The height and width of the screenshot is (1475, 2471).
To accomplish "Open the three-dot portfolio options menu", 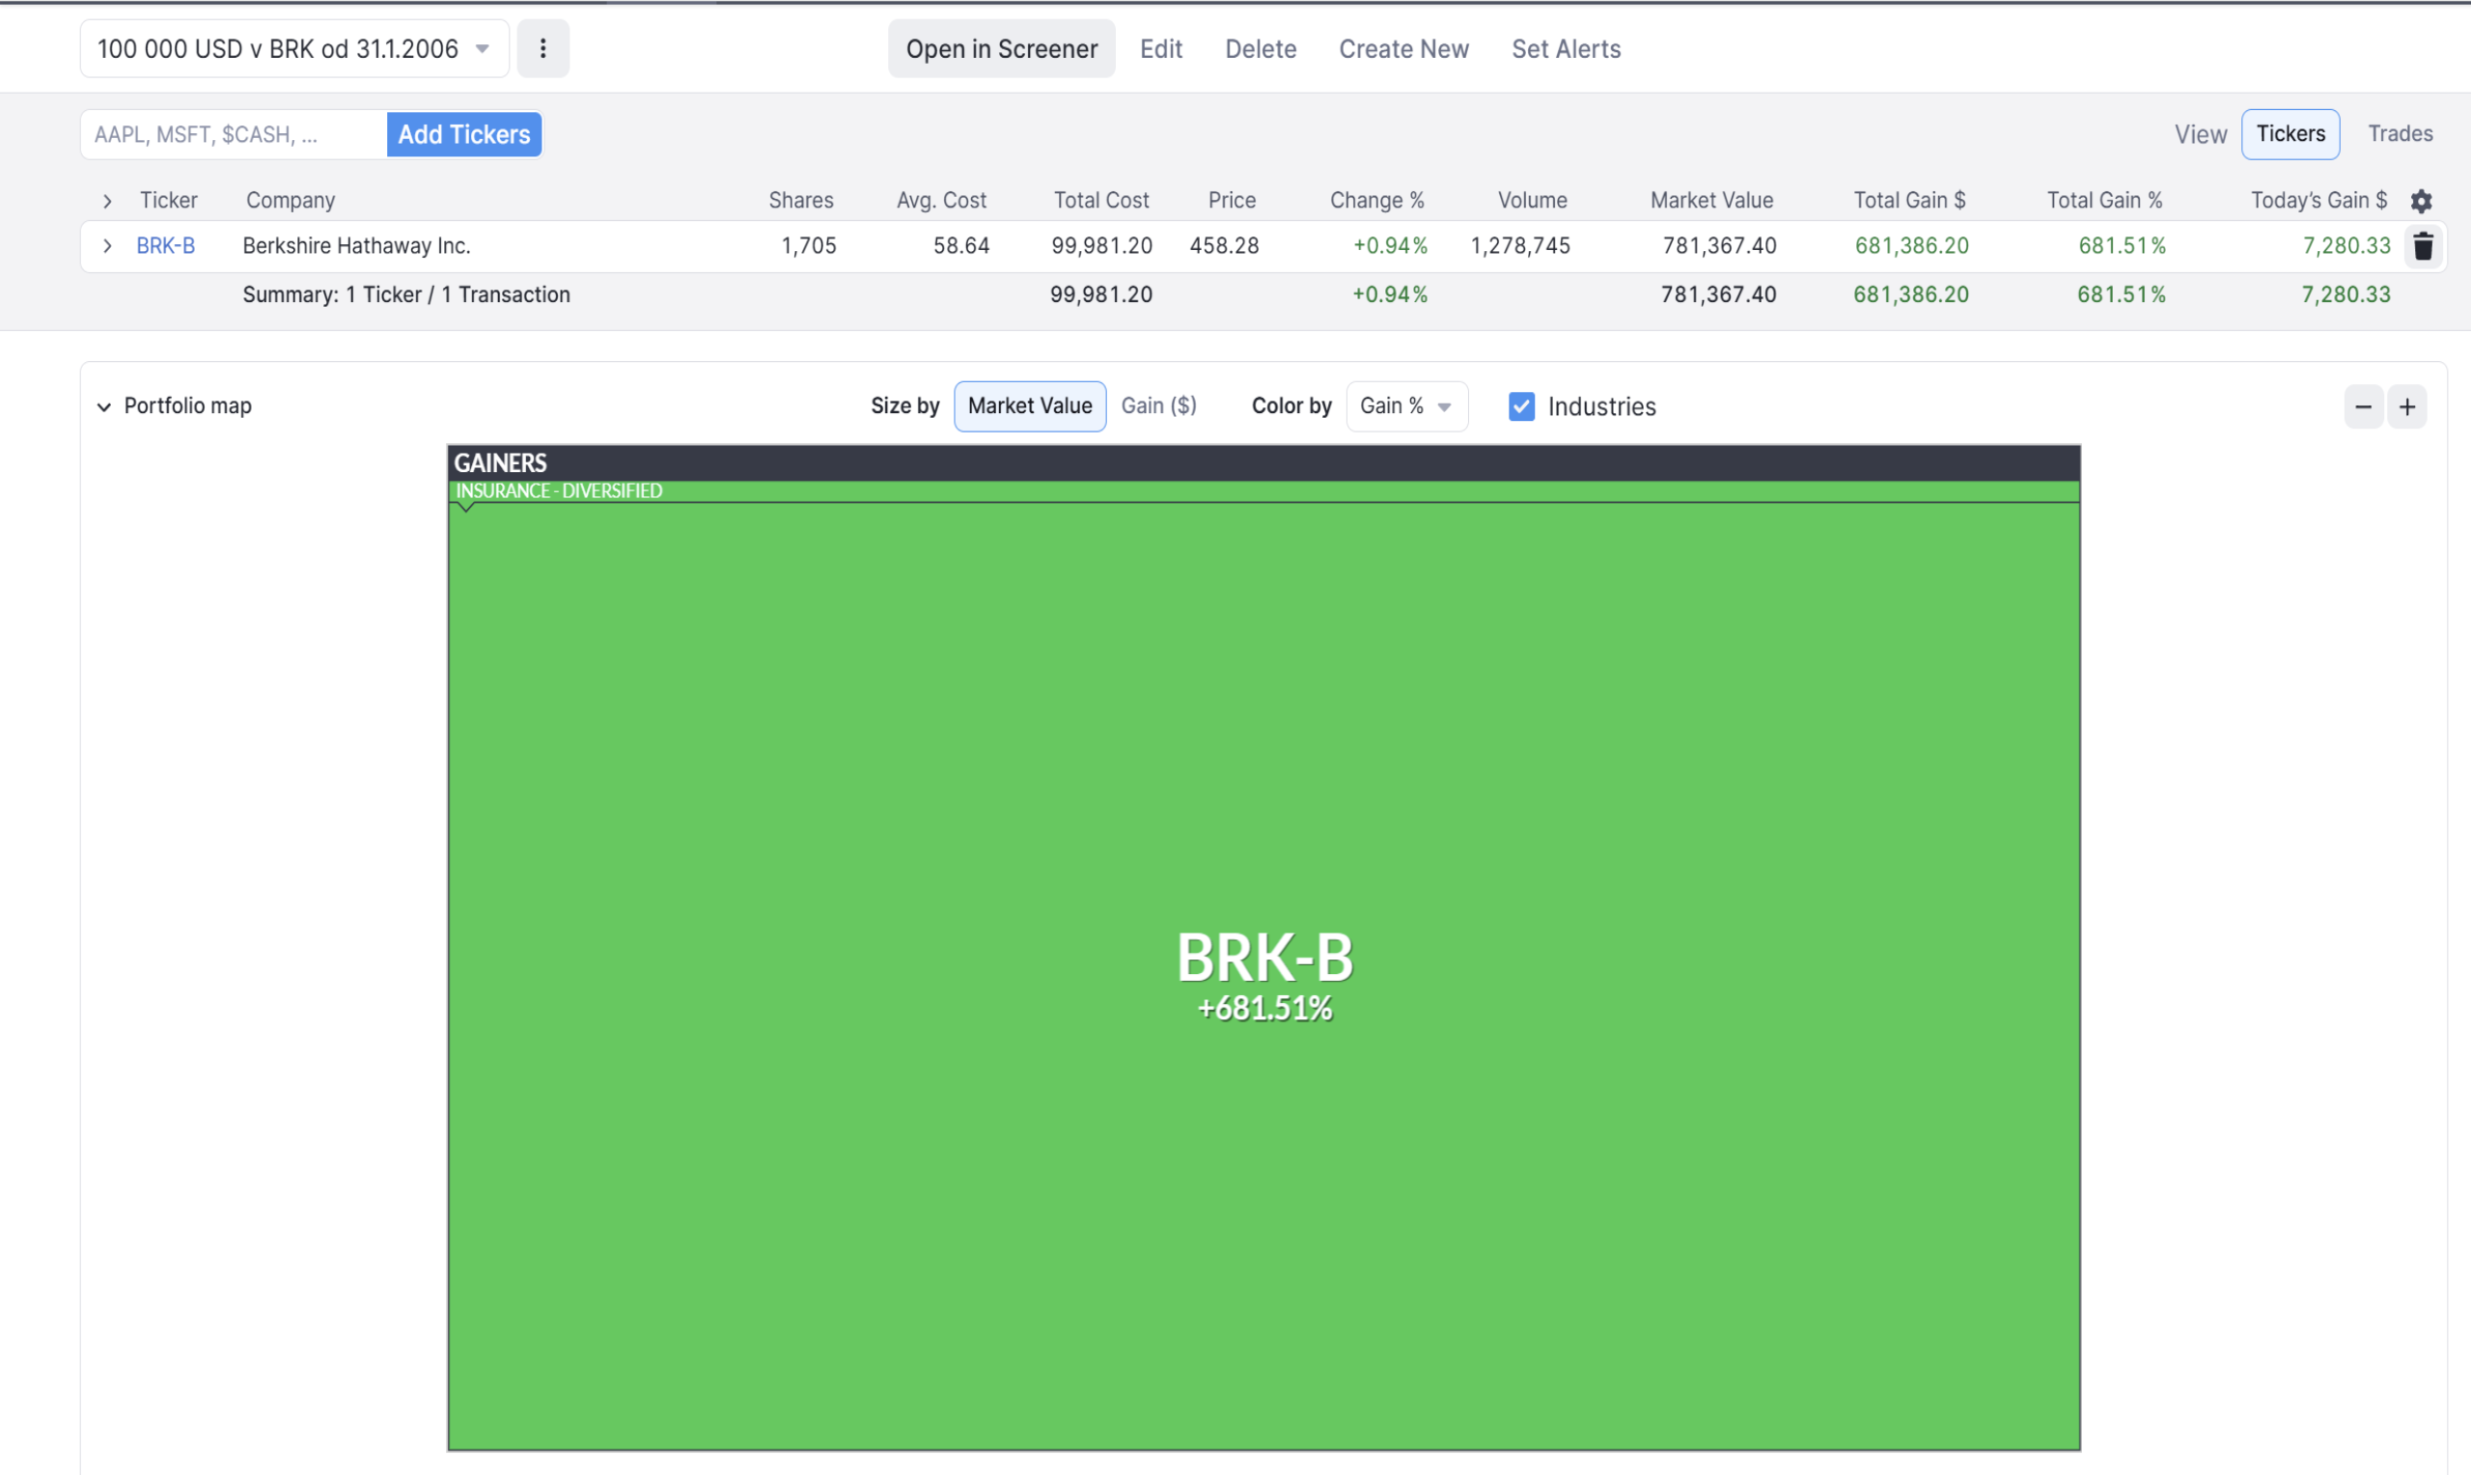I will coord(542,48).
